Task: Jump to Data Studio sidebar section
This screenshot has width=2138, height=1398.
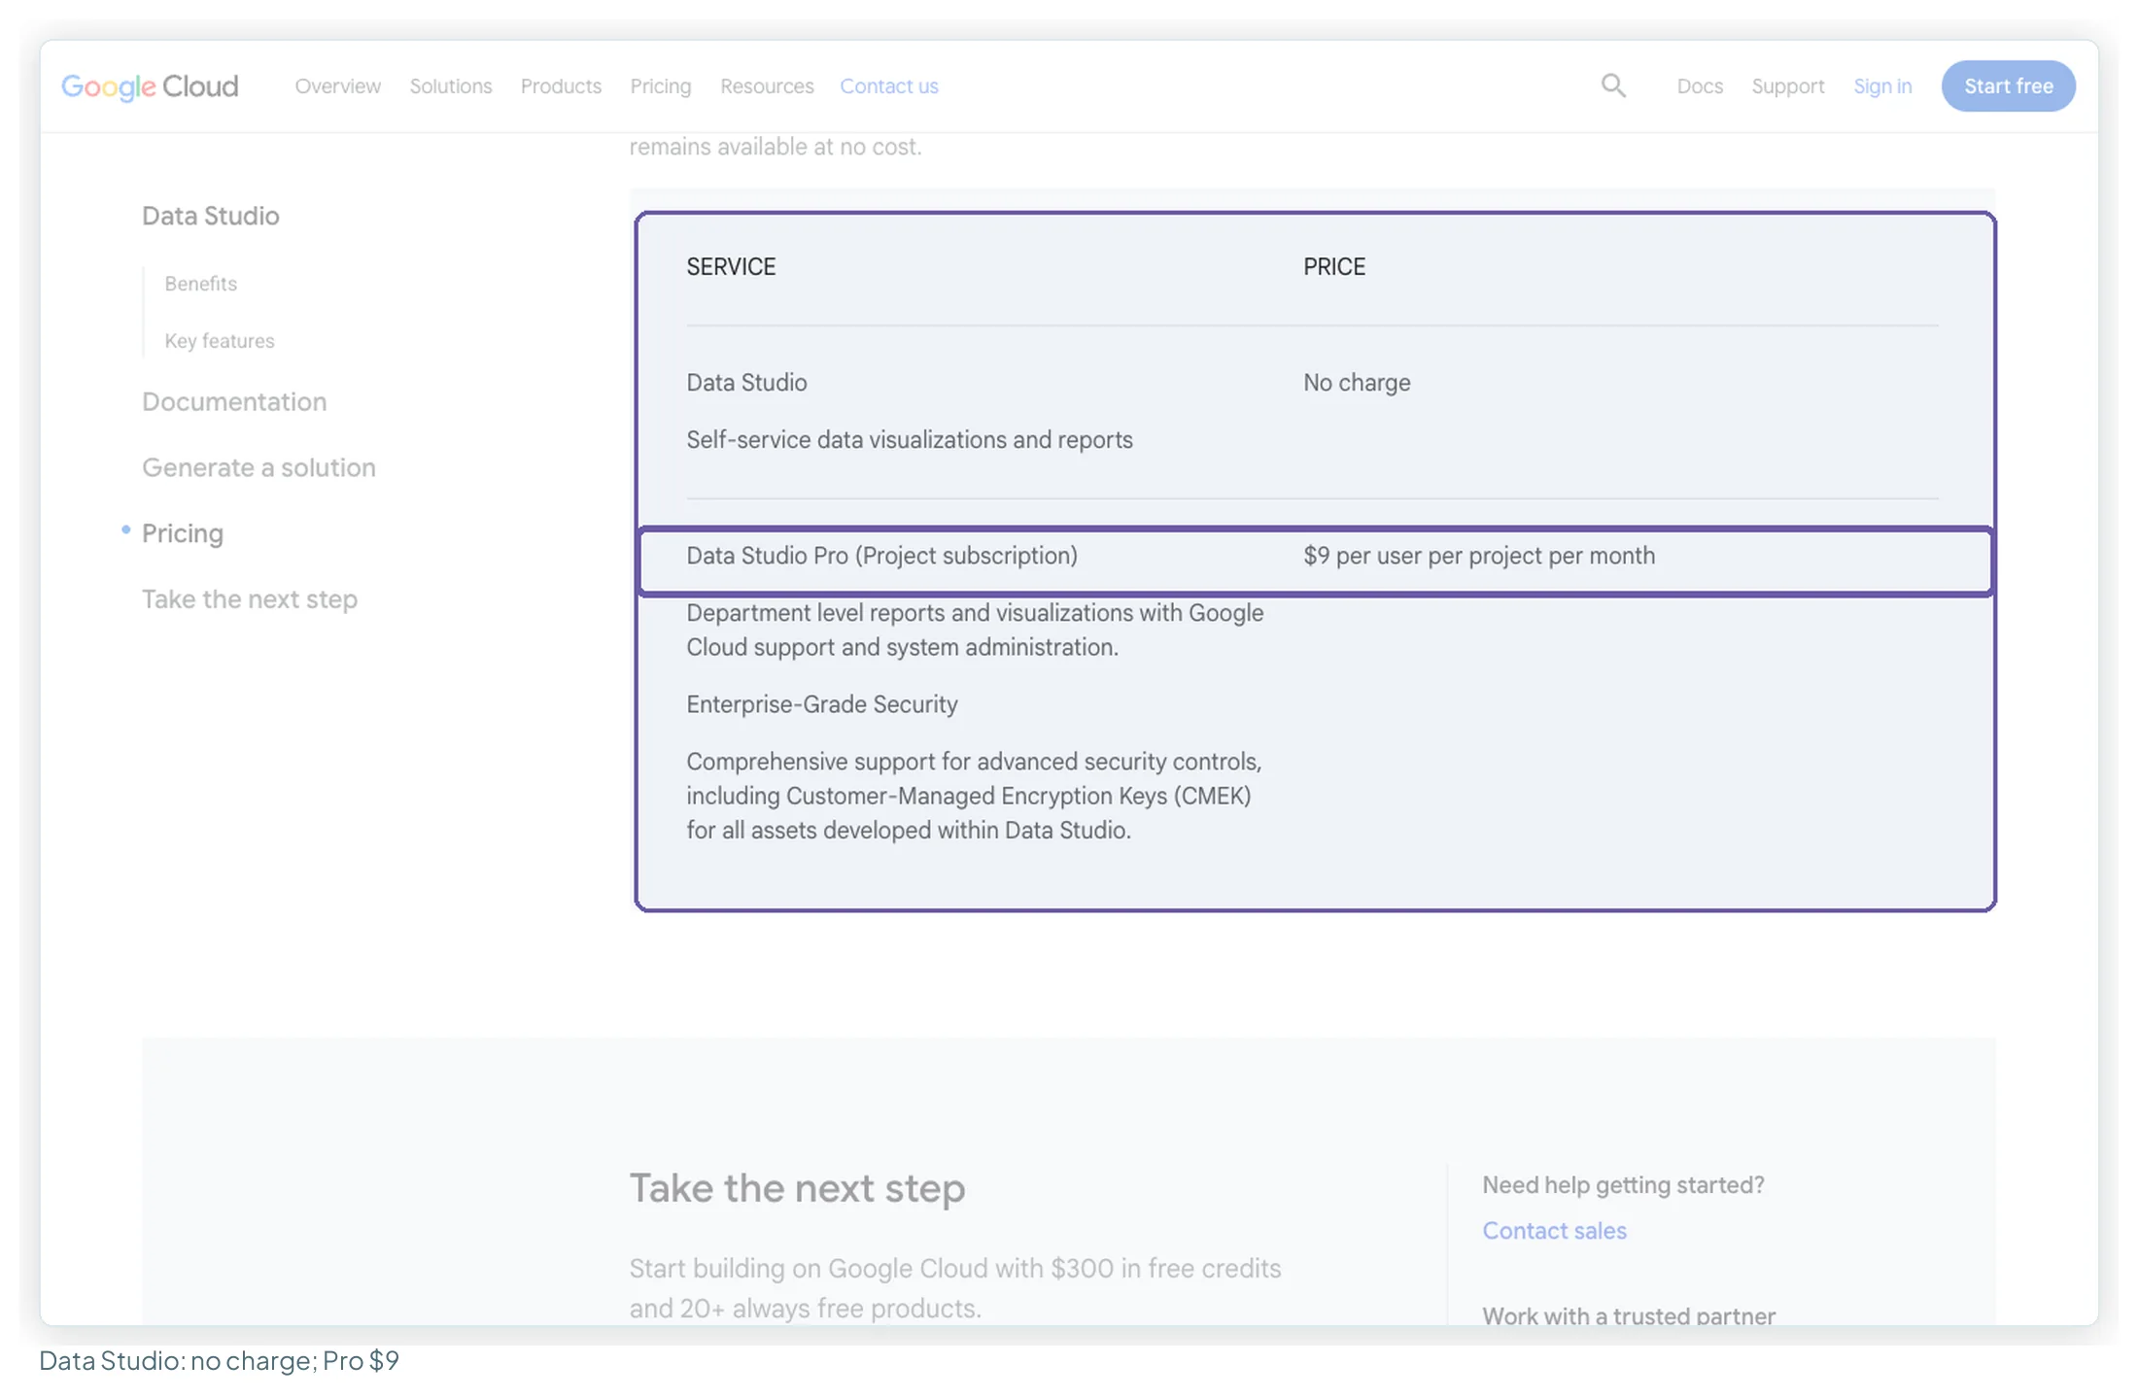Action: point(211,216)
